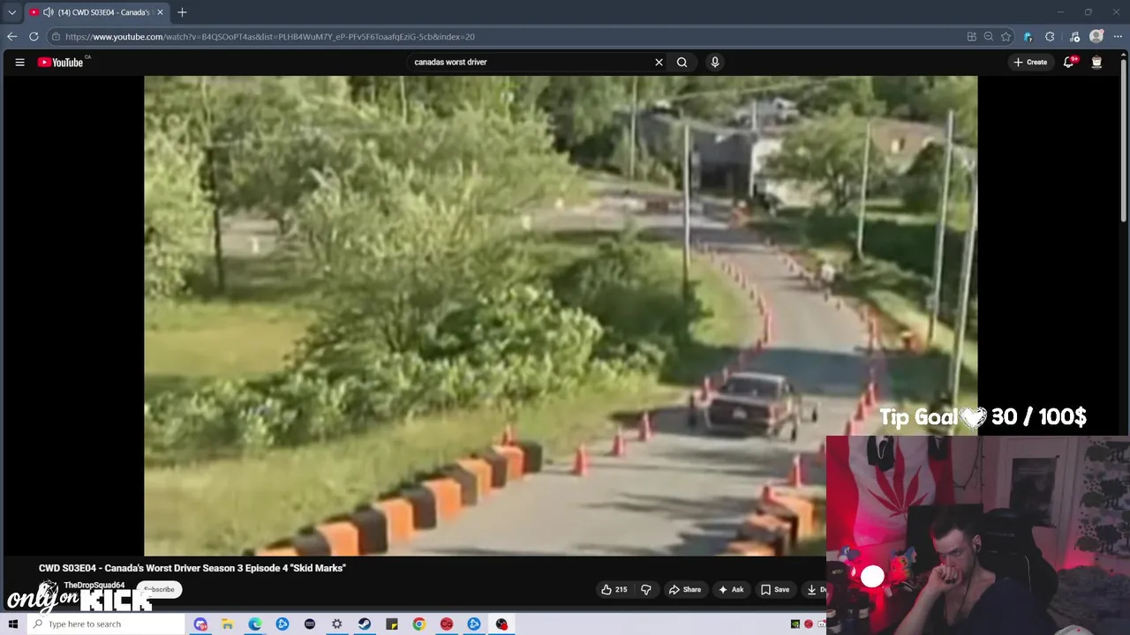Image resolution: width=1130 pixels, height=635 pixels.
Task: Open Google Chrome from the taskbar
Action: point(418,624)
